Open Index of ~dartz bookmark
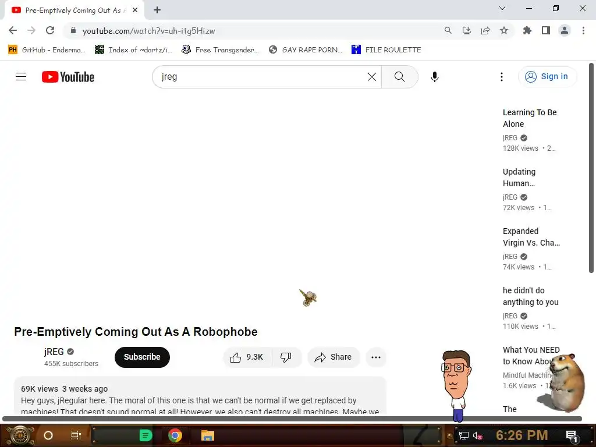Viewport: 596px width, 447px height. pos(133,50)
